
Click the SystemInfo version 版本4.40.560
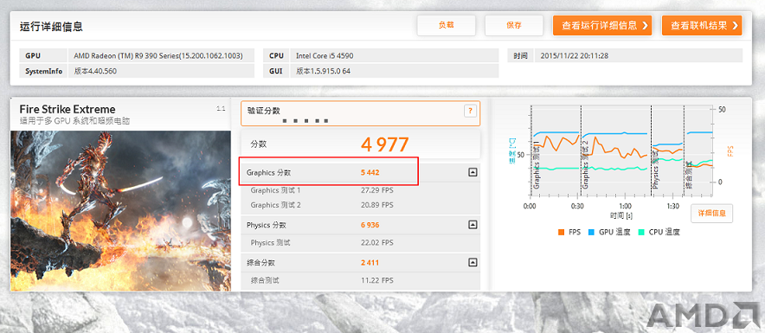(x=95, y=71)
